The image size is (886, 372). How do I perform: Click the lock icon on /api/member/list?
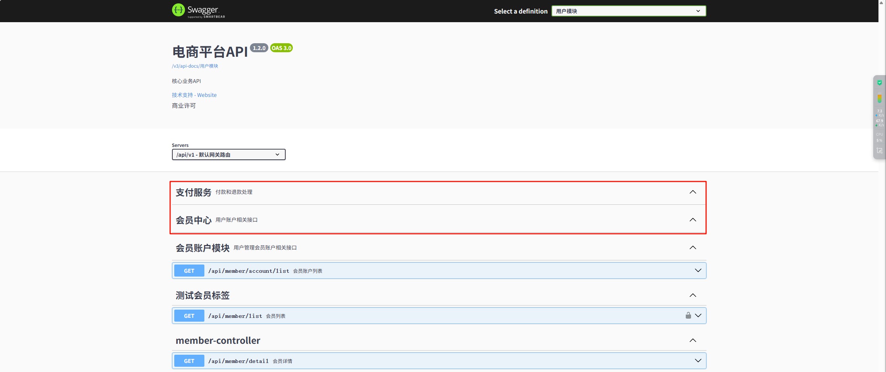click(688, 316)
